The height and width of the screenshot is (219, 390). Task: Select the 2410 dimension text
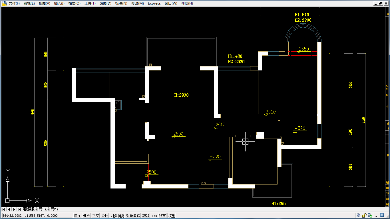pyautogui.click(x=350, y=167)
